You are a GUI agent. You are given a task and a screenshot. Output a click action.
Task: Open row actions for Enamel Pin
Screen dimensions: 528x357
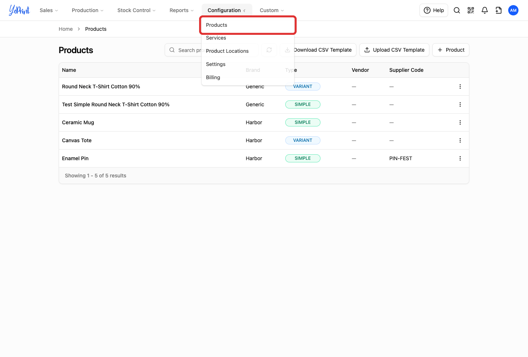[x=460, y=158]
